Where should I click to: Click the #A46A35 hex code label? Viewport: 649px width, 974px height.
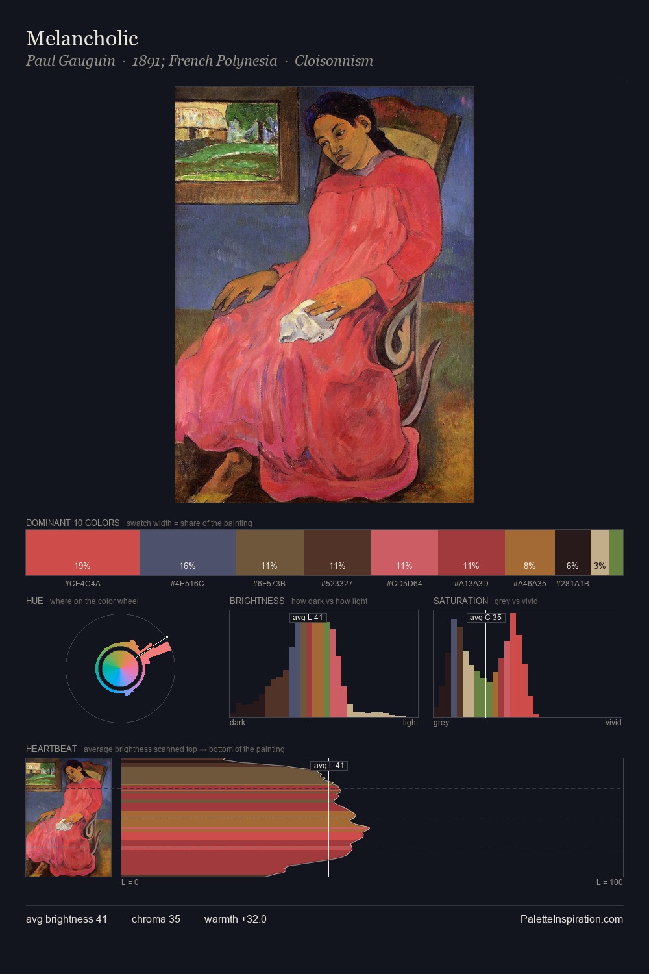tap(530, 584)
